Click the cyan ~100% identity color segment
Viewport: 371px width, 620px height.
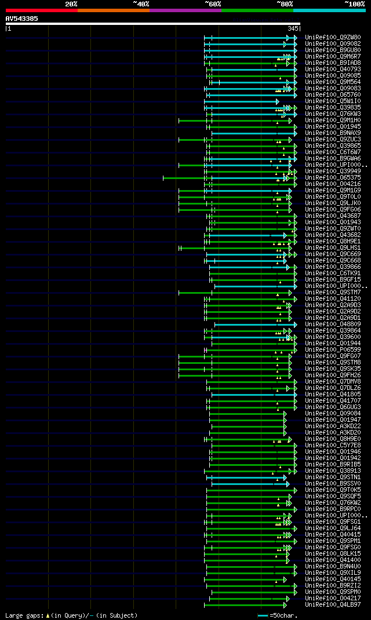pos(329,10)
